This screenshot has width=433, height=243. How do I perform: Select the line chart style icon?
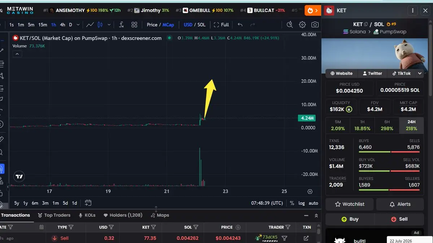pos(90,25)
